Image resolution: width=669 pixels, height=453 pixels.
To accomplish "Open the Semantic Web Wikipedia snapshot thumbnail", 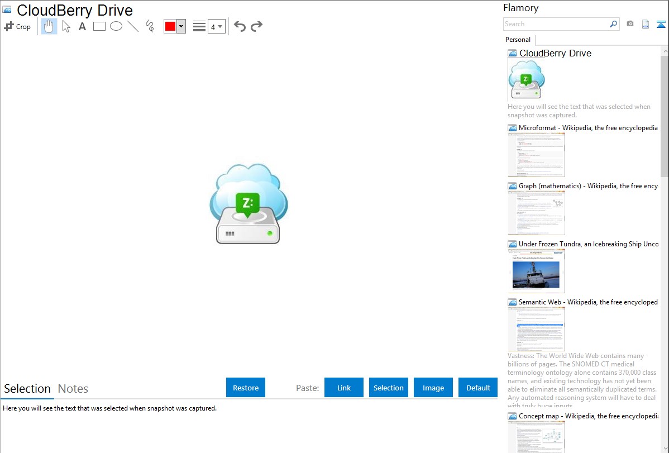I will pyautogui.click(x=536, y=329).
